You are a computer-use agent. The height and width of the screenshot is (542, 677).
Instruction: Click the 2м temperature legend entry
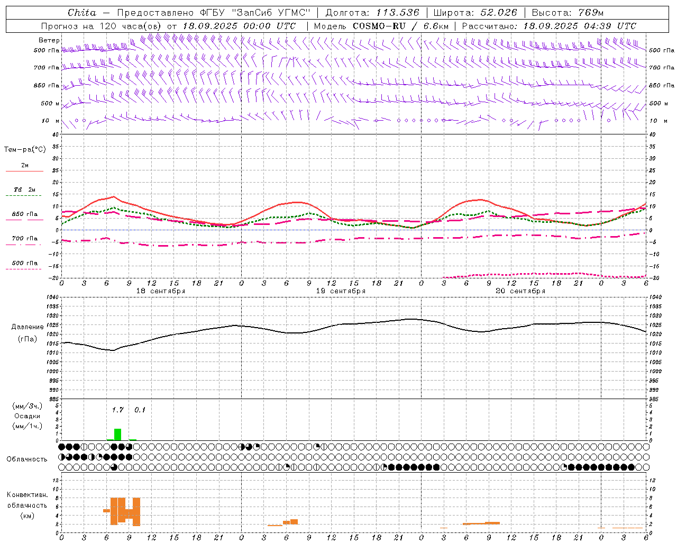tap(25, 165)
